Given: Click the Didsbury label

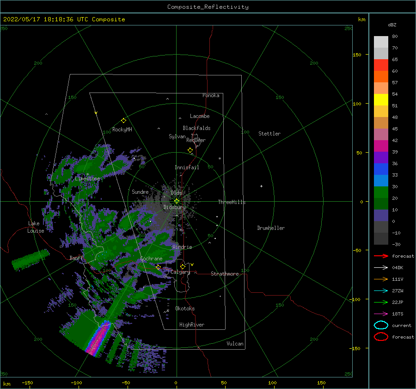Looking at the screenshot, I should tap(175, 207).
